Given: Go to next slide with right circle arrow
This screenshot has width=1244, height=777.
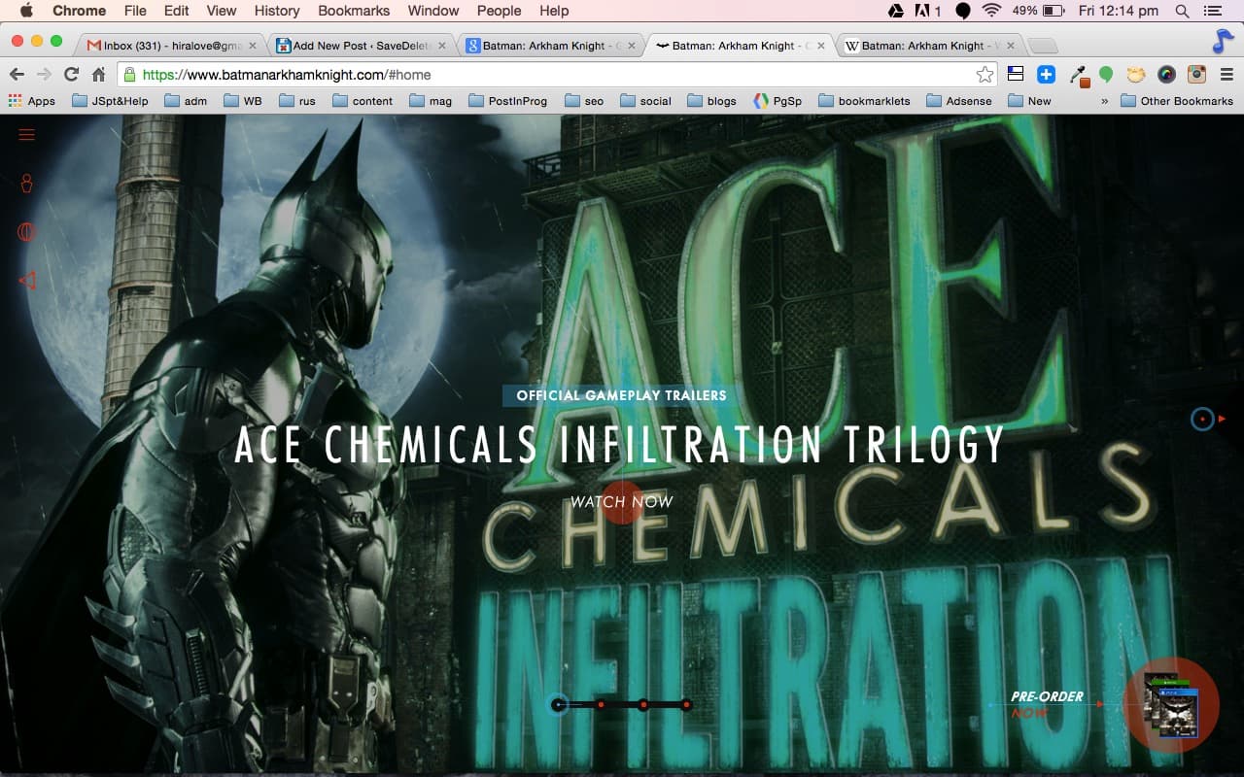Looking at the screenshot, I should [x=1203, y=419].
